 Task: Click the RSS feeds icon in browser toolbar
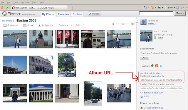click(152, 8)
